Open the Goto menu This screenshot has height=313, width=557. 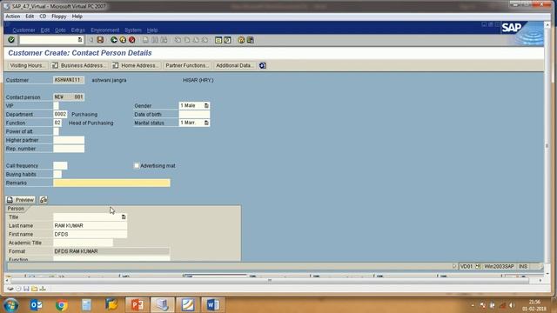coord(60,30)
